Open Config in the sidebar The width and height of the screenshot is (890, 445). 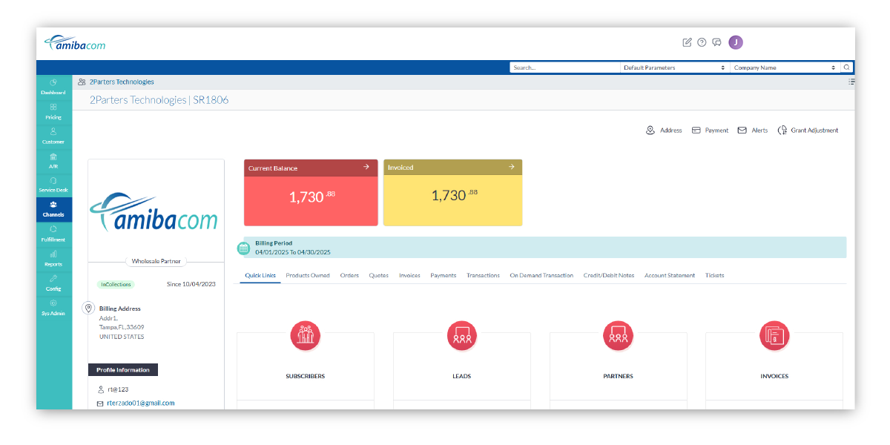pos(53,283)
